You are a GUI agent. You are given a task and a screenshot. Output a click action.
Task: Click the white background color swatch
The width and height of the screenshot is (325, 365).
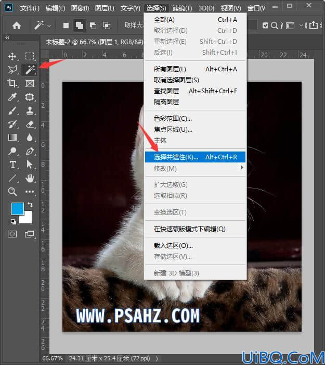tap(28, 219)
